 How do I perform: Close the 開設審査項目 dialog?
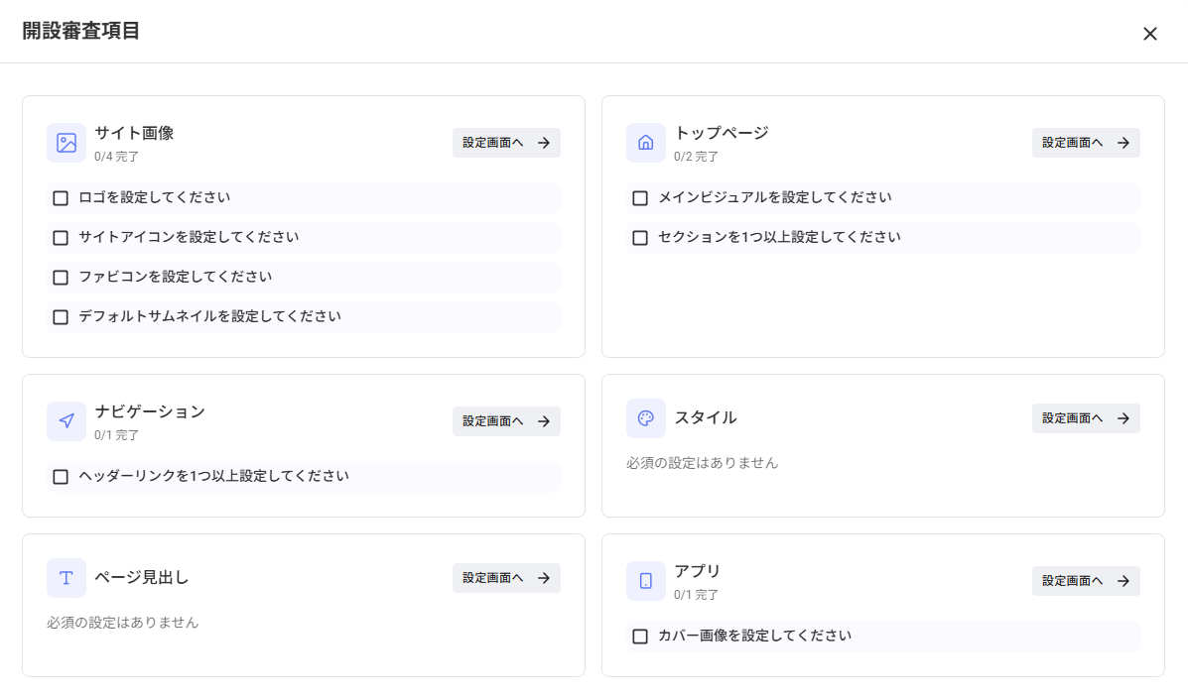[x=1149, y=34]
